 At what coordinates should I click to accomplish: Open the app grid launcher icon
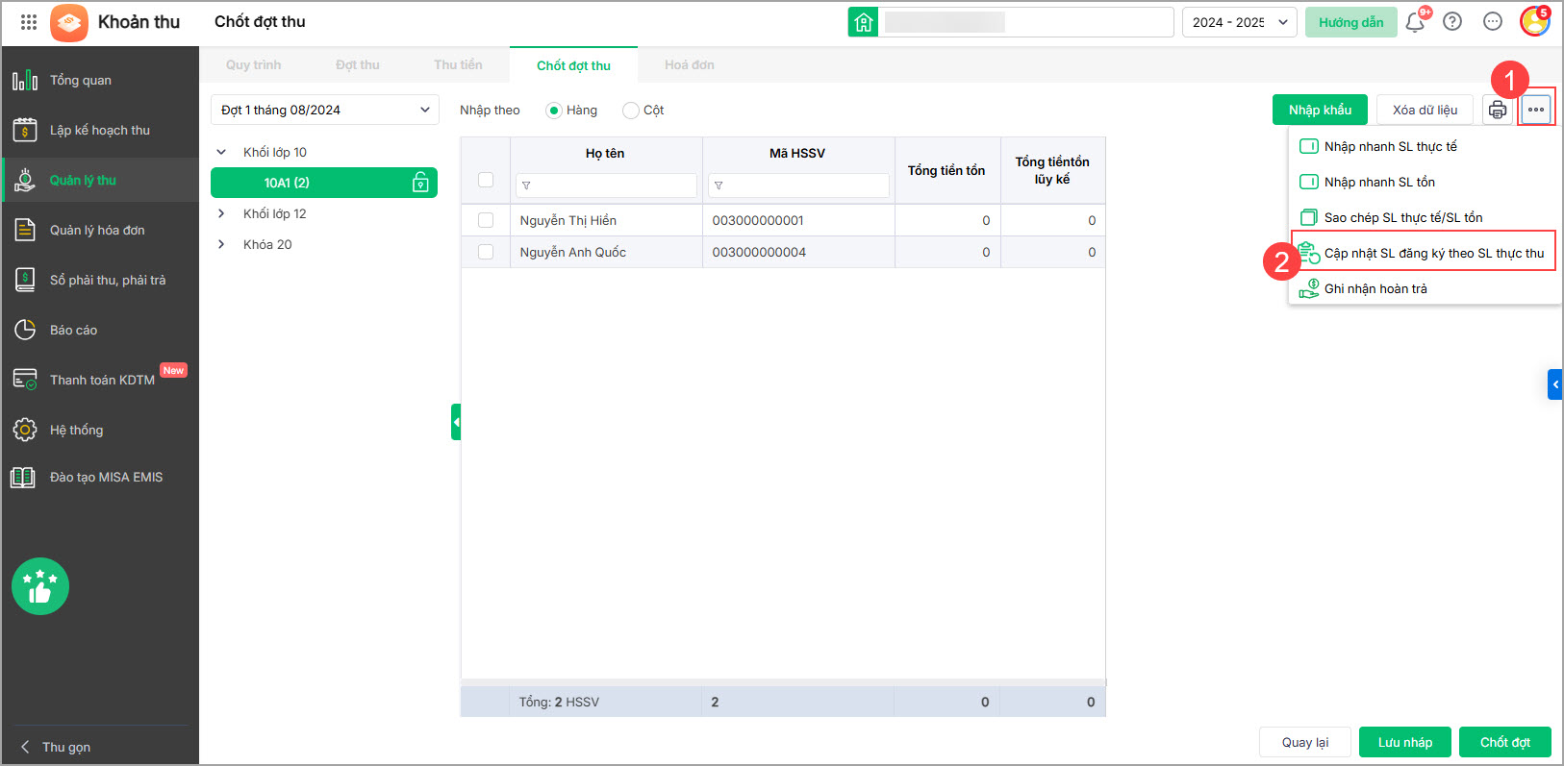pyautogui.click(x=29, y=22)
